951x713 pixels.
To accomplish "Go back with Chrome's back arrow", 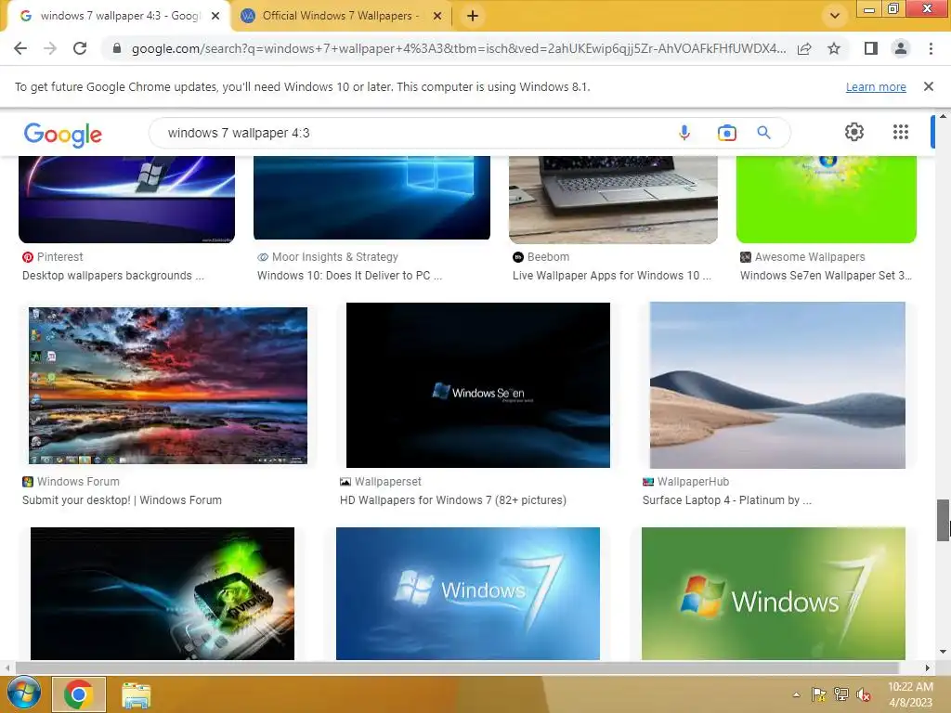I will coord(20,48).
